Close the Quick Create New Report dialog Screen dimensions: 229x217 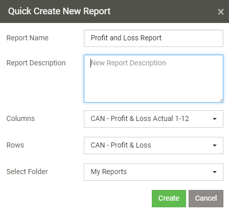[221, 12]
